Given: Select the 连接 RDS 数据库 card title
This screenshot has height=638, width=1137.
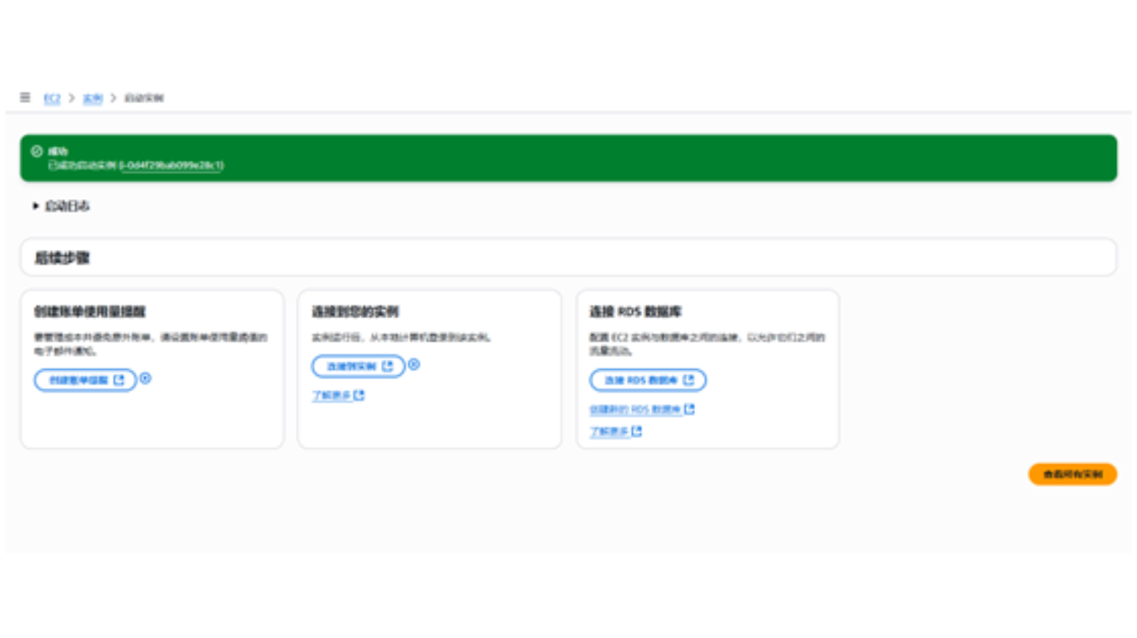Looking at the screenshot, I should [x=635, y=311].
